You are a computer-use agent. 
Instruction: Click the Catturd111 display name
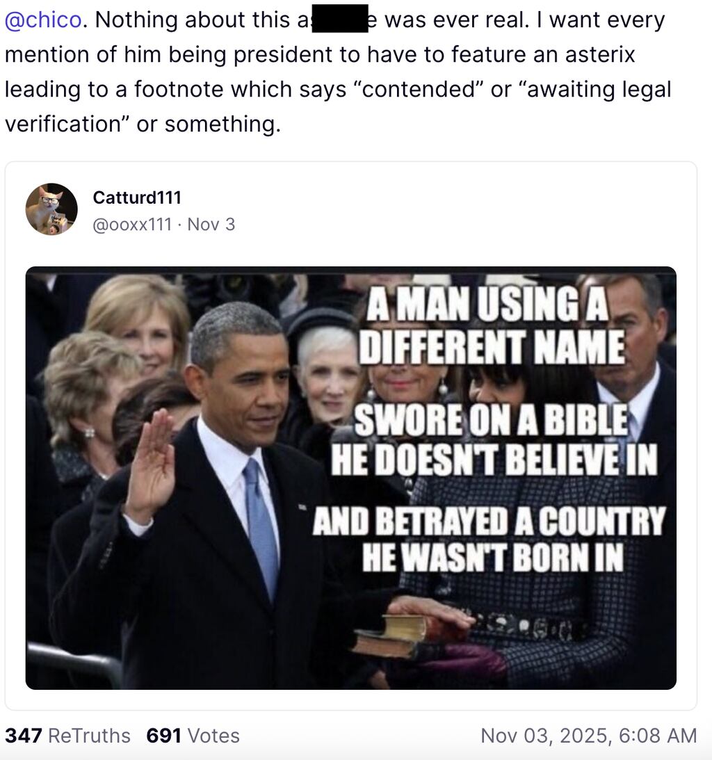[136, 198]
